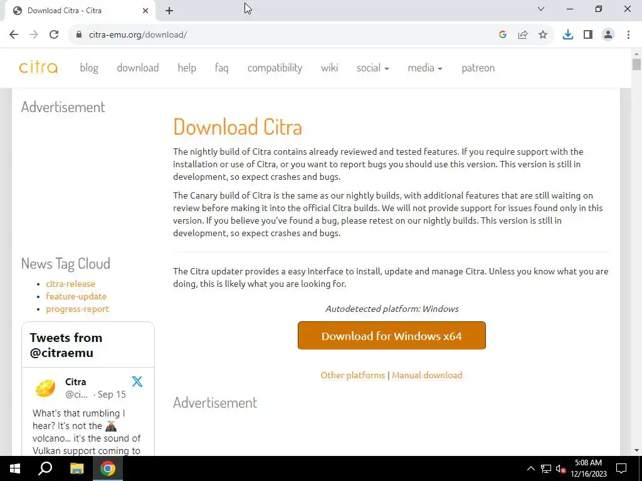Click the muted volume tray icon
The width and height of the screenshot is (642, 481).
pyautogui.click(x=561, y=468)
